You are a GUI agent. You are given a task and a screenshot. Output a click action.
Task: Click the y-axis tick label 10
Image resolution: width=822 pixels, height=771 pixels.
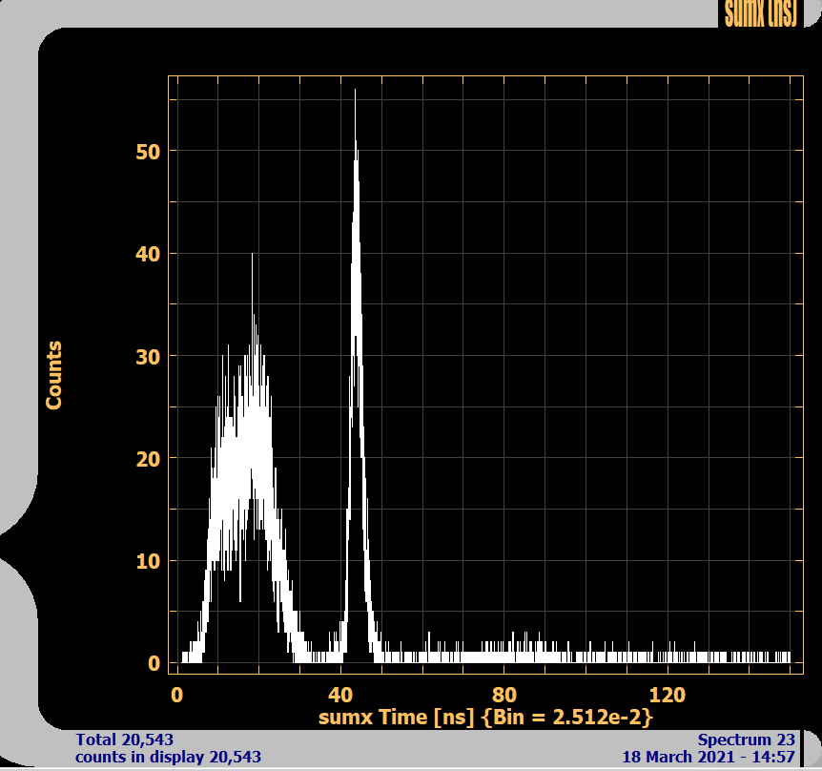(148, 562)
